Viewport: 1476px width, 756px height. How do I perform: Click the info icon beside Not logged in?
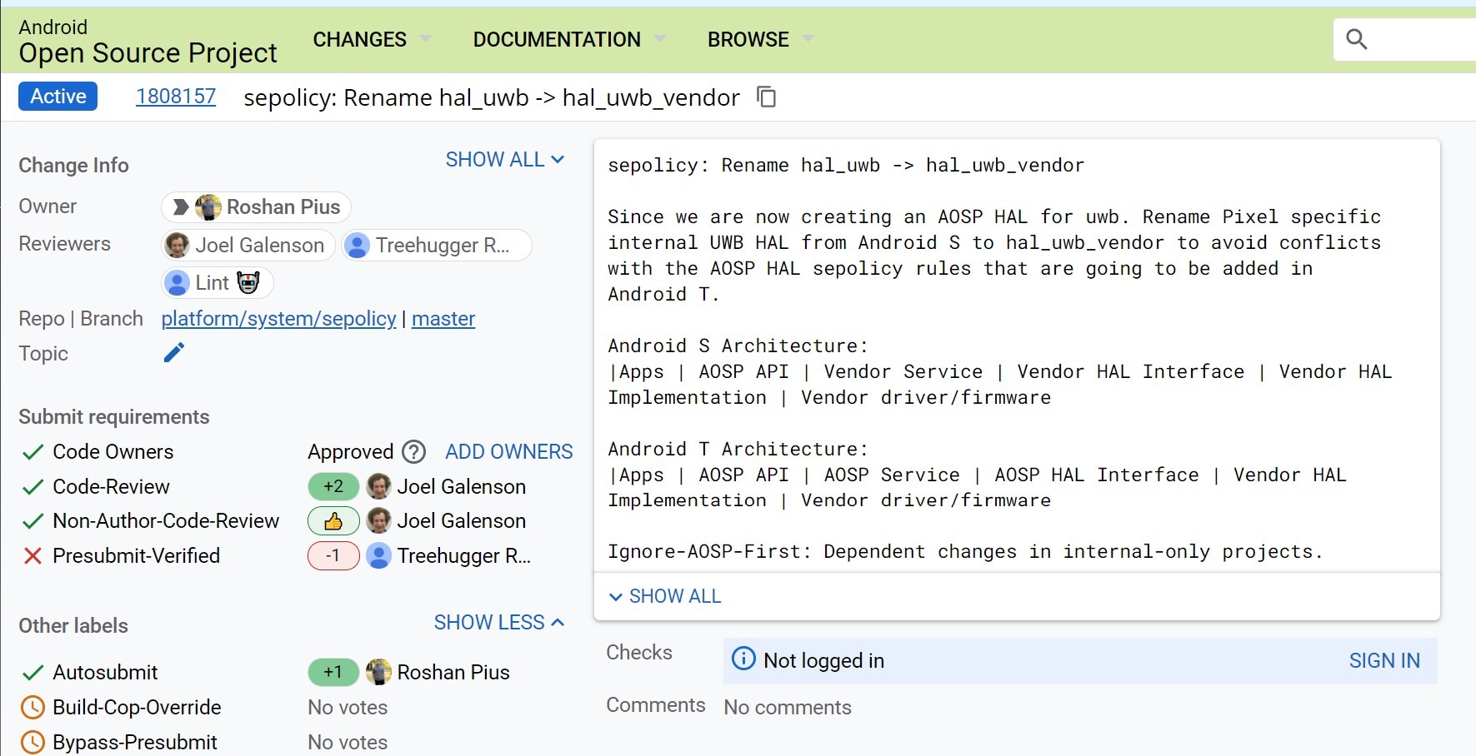point(743,659)
